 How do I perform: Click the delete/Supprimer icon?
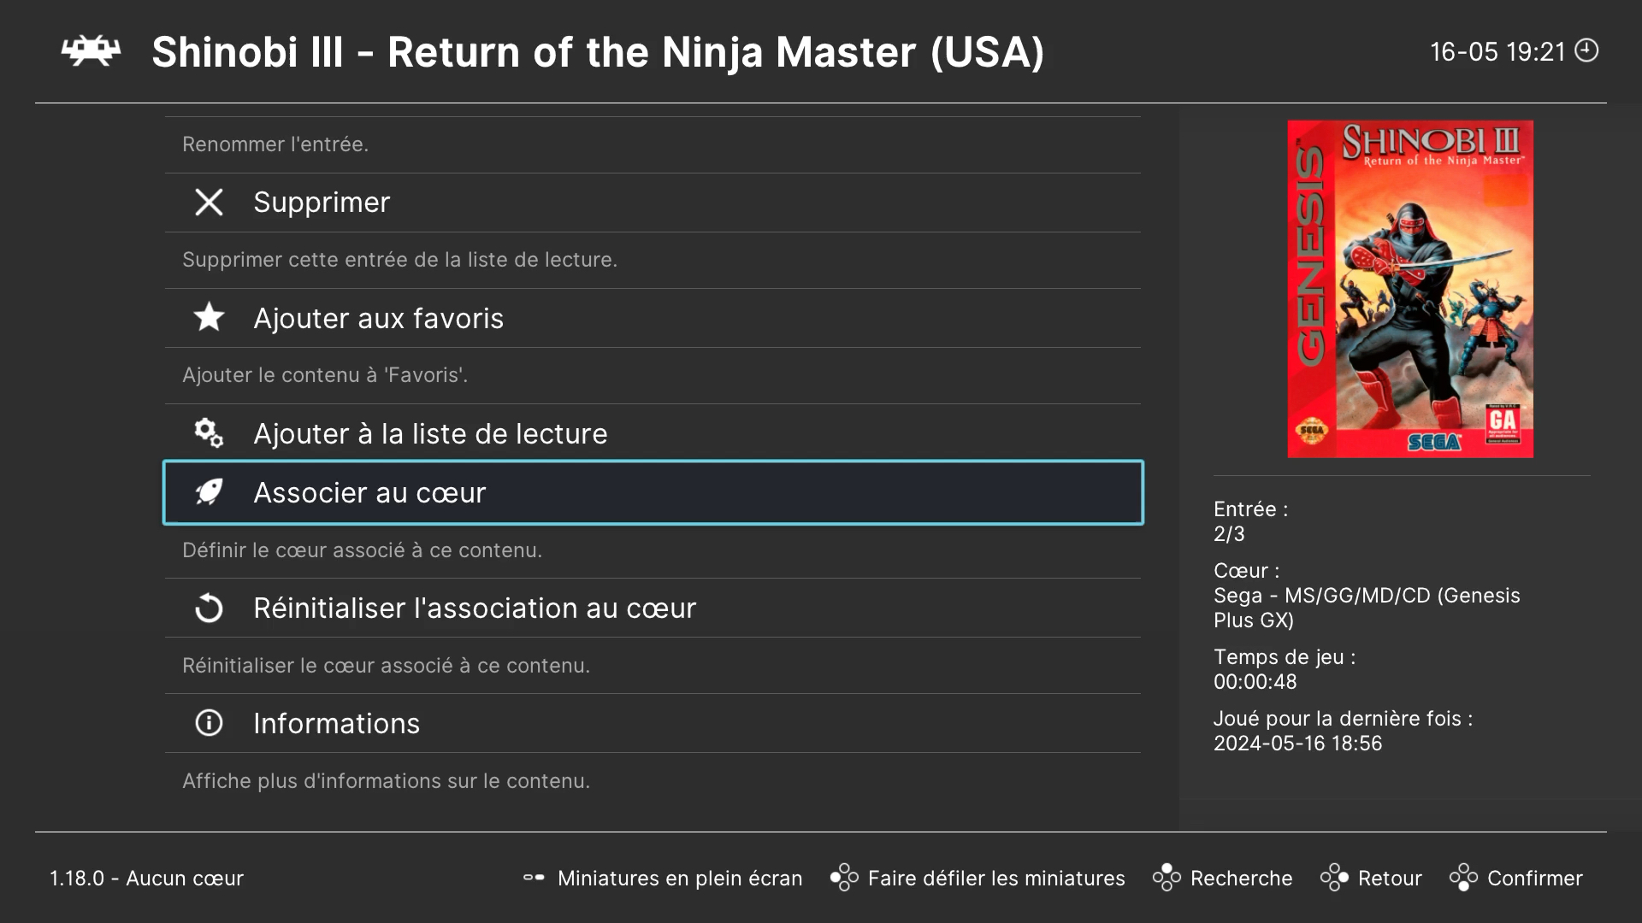tap(206, 202)
